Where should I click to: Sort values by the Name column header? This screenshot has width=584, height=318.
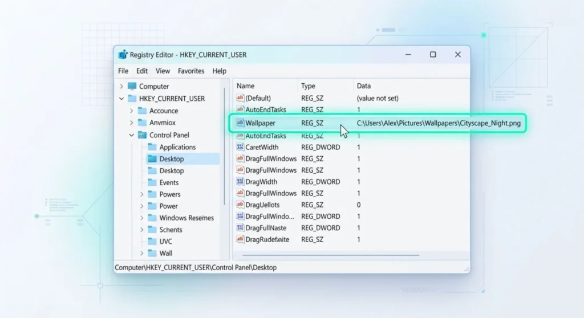pos(245,85)
